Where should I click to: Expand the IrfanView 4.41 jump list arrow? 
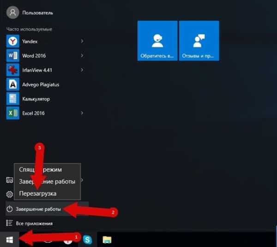click(82, 70)
